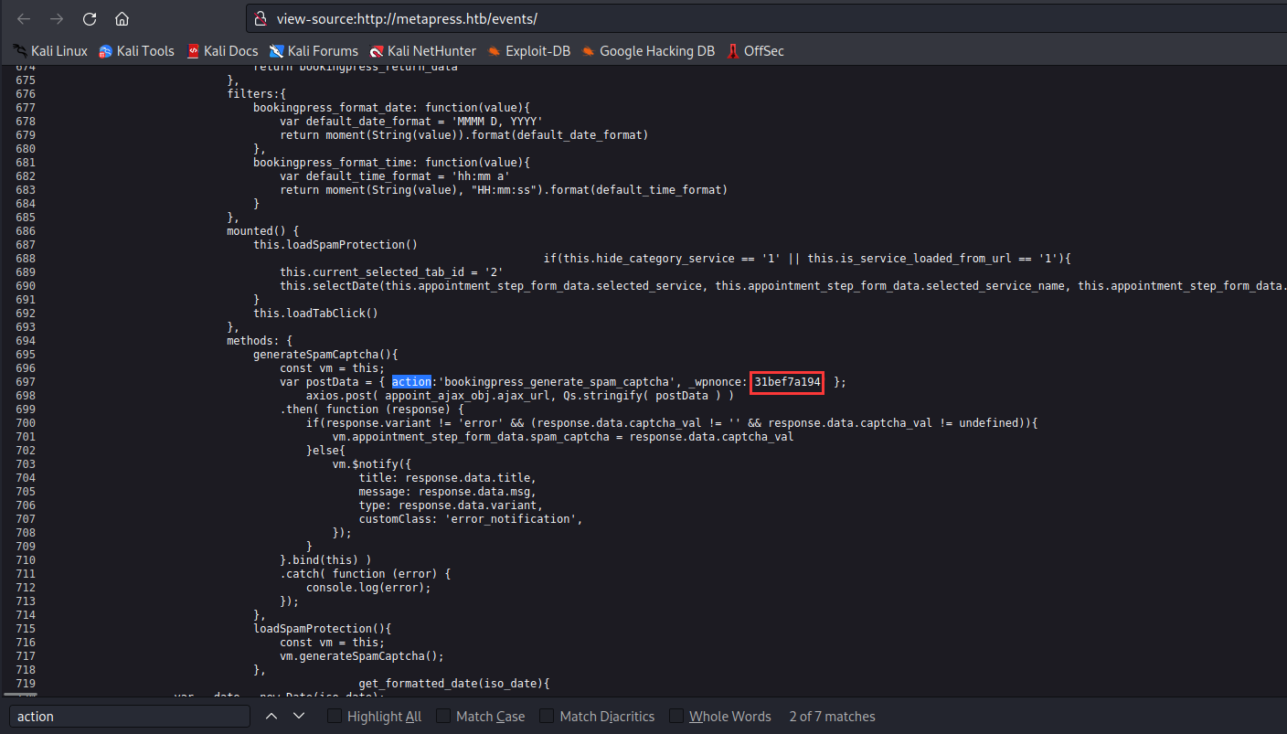The height and width of the screenshot is (734, 1287).
Task: Enable the Highlight All checkbox
Action: click(x=335, y=716)
